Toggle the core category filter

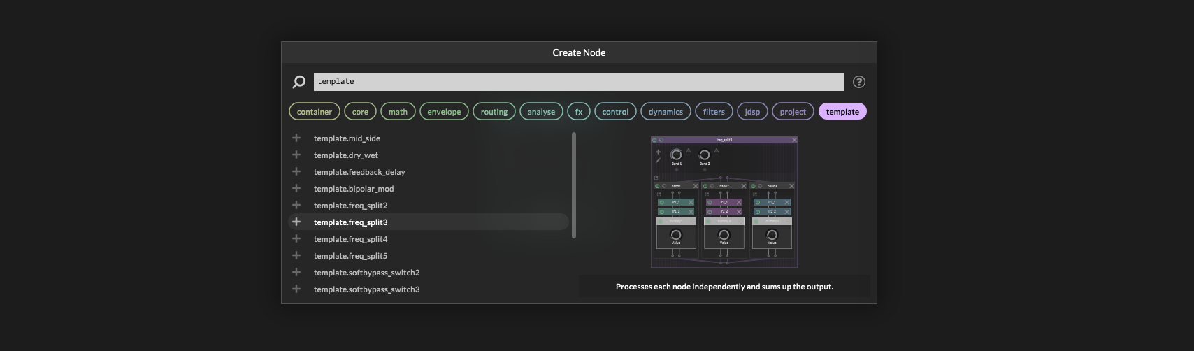[x=360, y=112]
